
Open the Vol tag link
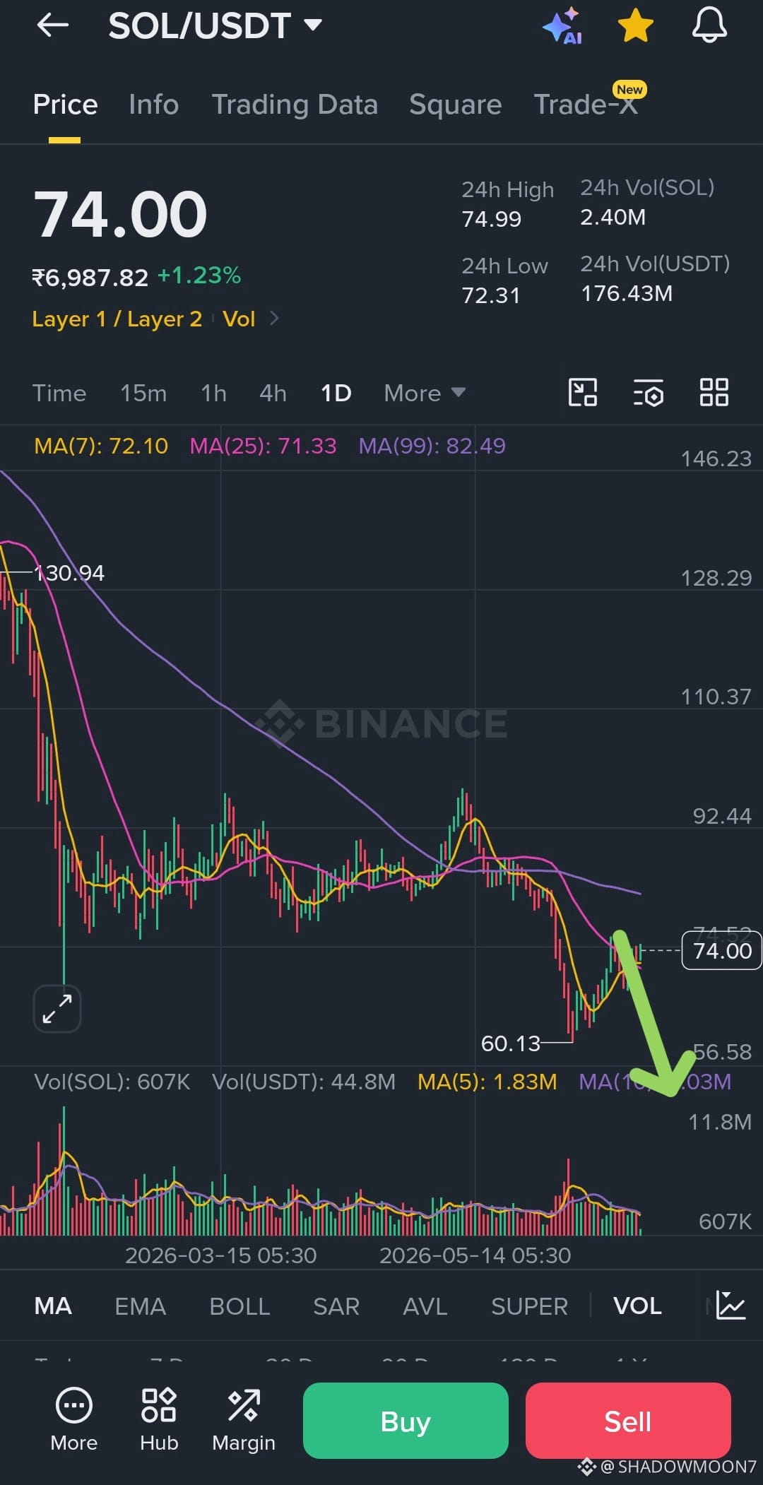(239, 319)
